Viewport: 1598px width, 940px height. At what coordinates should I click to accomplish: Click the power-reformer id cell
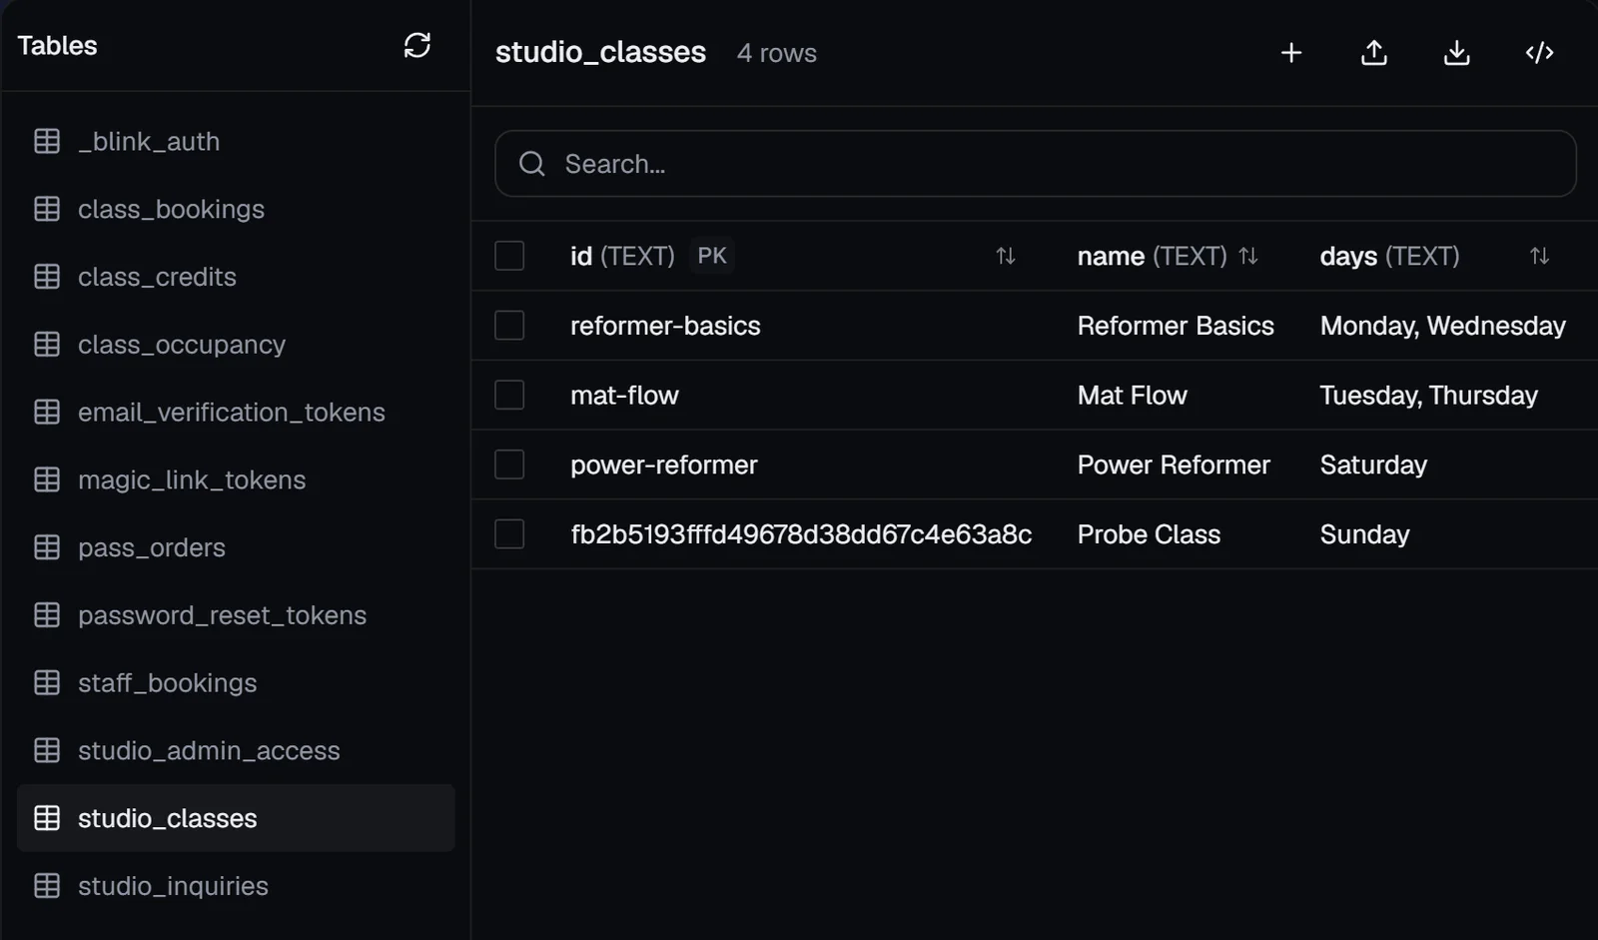(663, 466)
